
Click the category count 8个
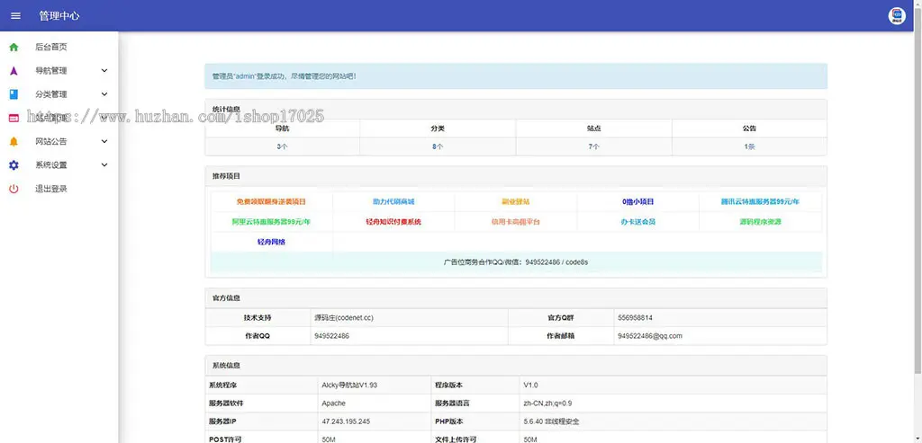(x=438, y=146)
